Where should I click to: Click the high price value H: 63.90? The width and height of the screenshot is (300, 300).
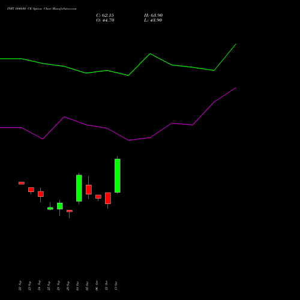click(153, 16)
